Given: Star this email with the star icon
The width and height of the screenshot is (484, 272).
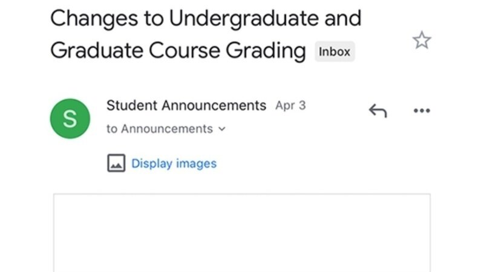Looking at the screenshot, I should pos(422,40).
